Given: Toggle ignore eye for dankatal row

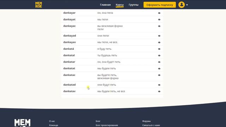Looking at the screenshot, I should pyautogui.click(x=159, y=56).
